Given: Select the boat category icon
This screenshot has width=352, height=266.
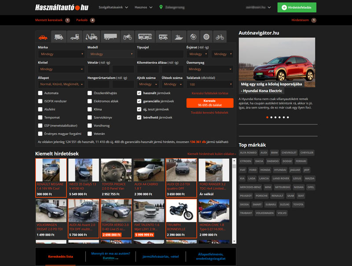Looking at the screenshot, I should (x=179, y=37).
